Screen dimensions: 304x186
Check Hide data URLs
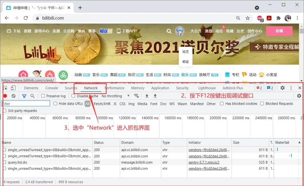[55, 103]
